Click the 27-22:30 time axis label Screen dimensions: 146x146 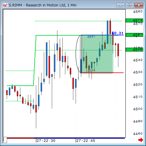[46, 141]
